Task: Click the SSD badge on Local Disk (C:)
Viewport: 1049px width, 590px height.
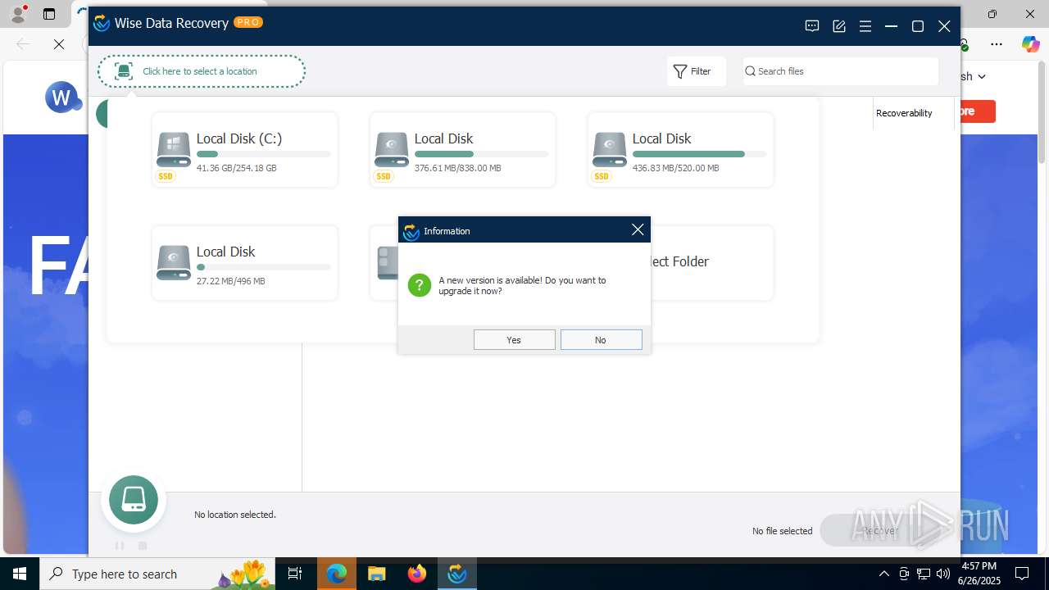Action: coord(166,176)
